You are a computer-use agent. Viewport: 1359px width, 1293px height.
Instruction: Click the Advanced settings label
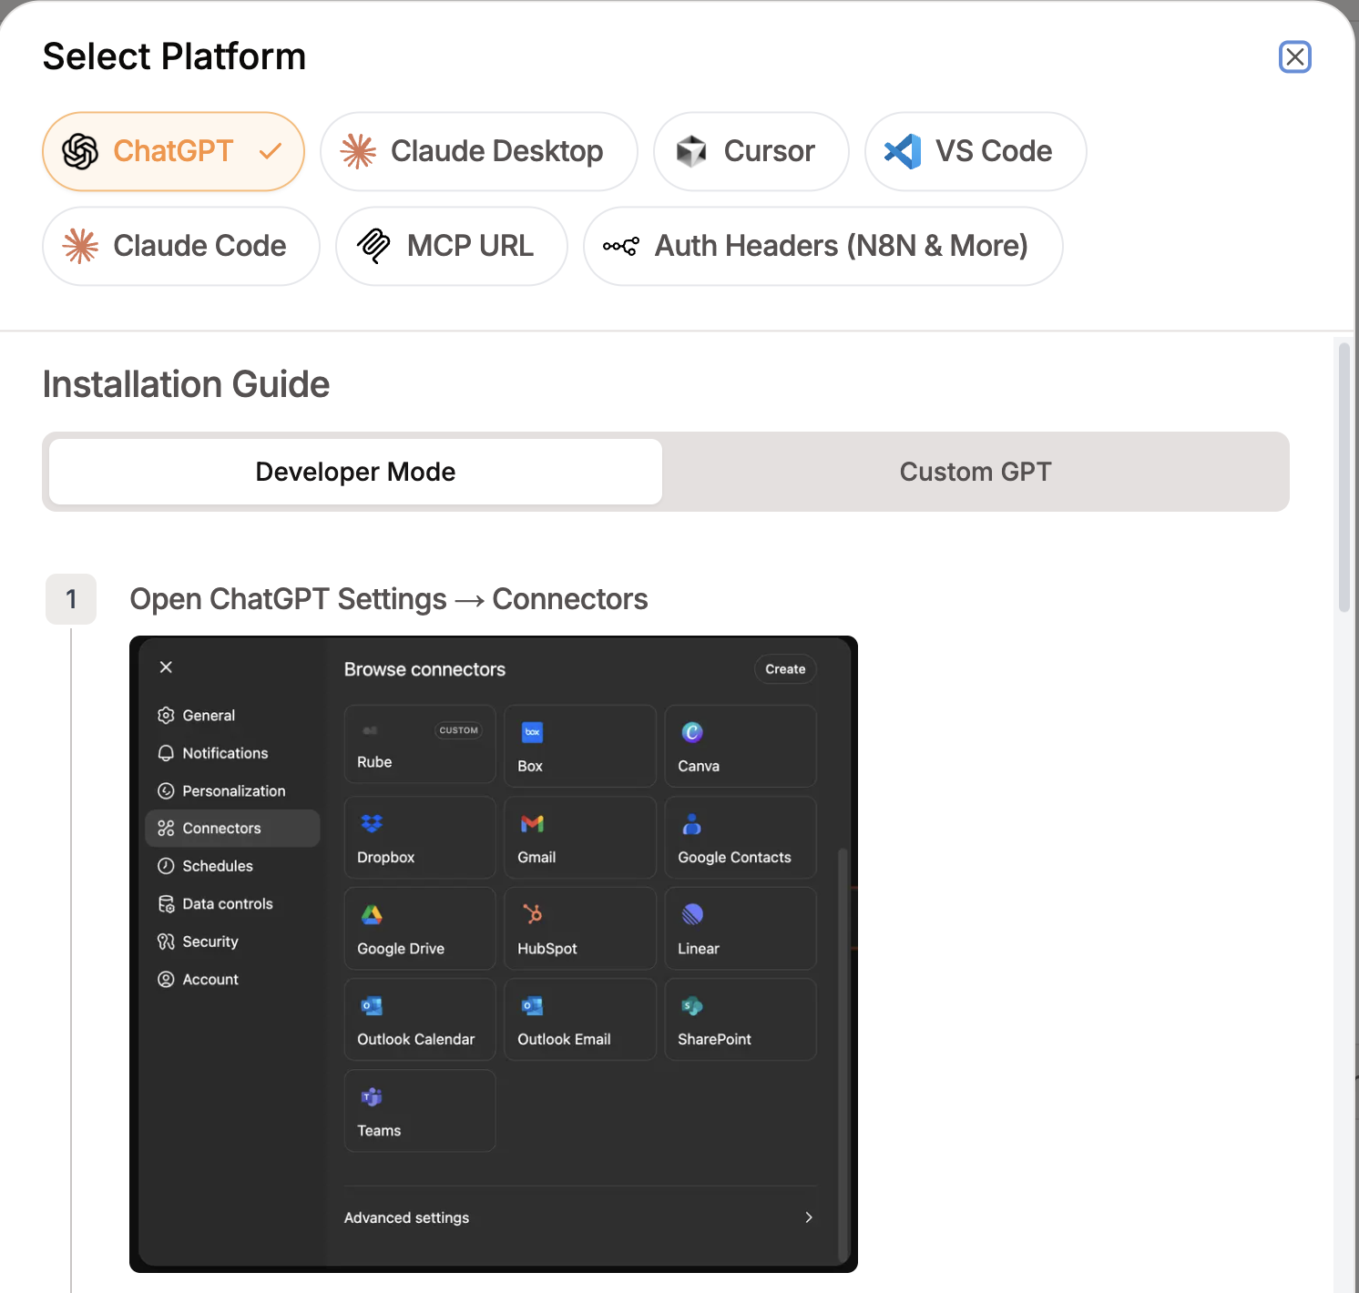click(x=406, y=1217)
